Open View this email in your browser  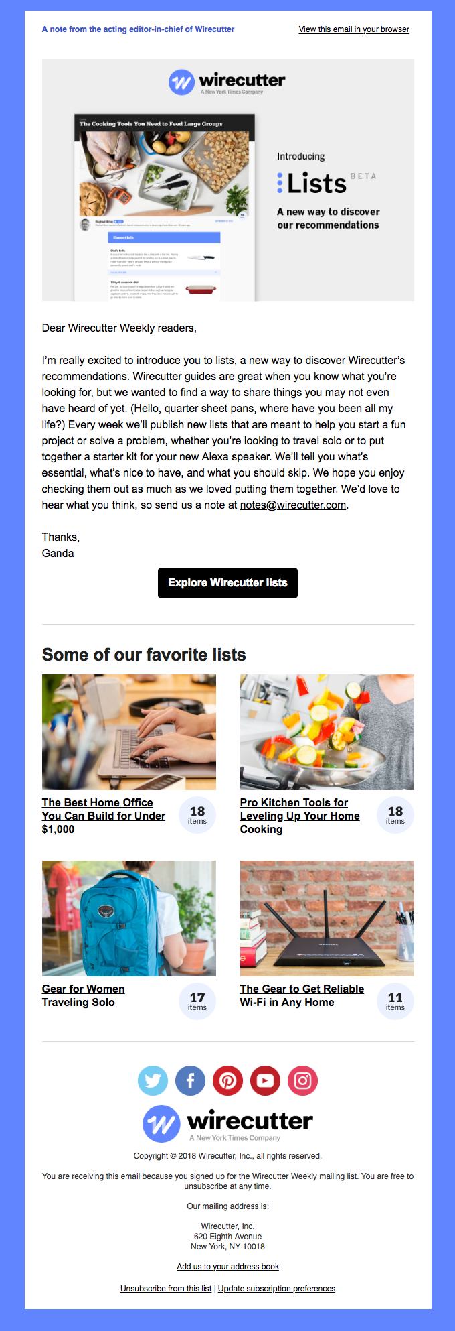[354, 29]
